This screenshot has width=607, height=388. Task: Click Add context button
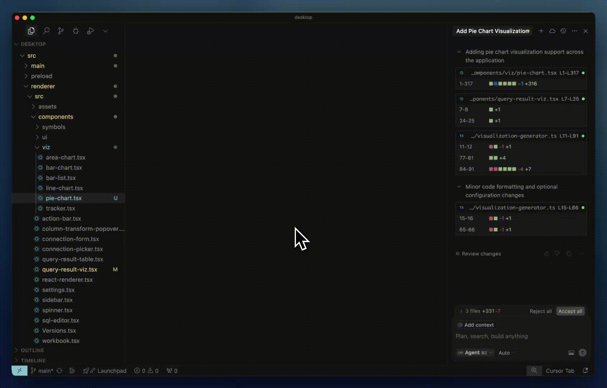click(475, 325)
